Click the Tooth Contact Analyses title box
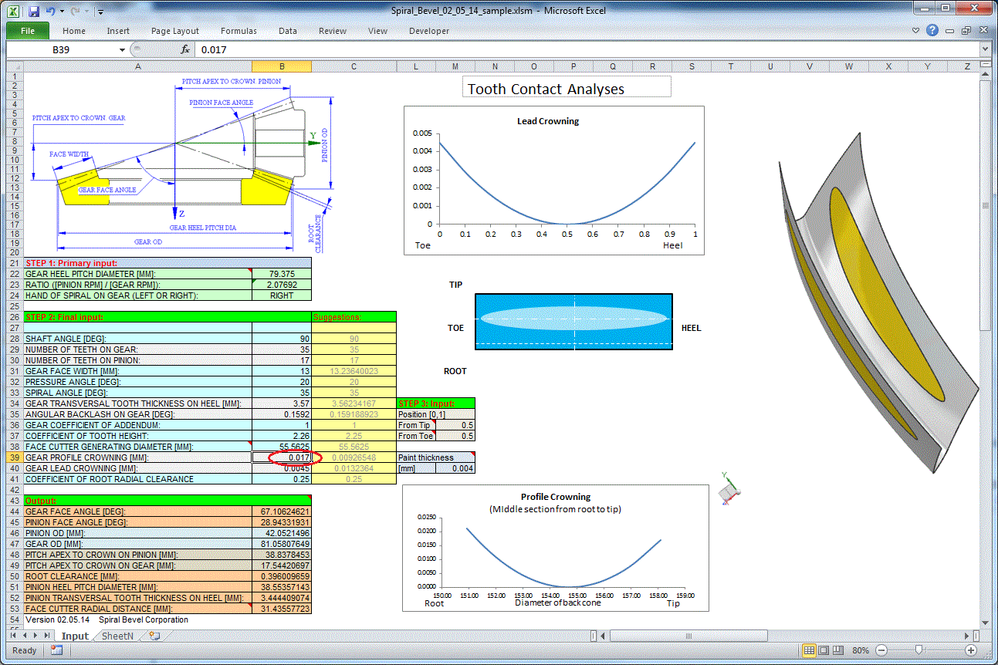 tap(567, 87)
